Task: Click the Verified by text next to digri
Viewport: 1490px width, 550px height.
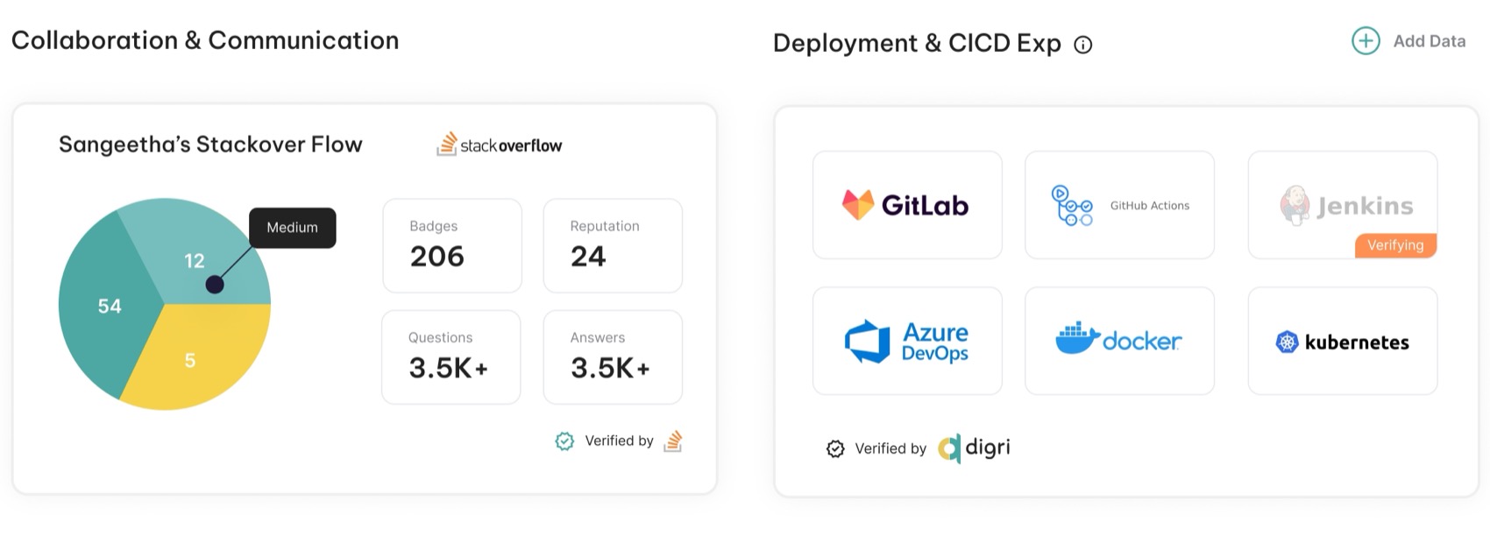Action: coord(890,448)
